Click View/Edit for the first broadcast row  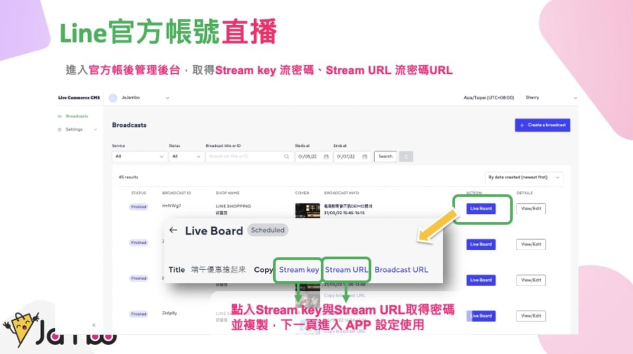pos(531,209)
